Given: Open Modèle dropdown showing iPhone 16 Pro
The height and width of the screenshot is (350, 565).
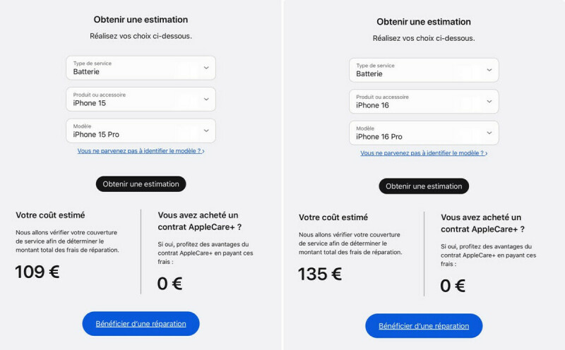Looking at the screenshot, I should (424, 133).
